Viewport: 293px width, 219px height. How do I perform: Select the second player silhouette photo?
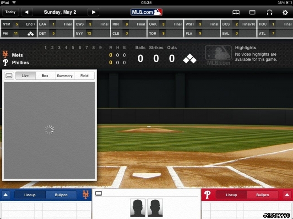(155, 208)
